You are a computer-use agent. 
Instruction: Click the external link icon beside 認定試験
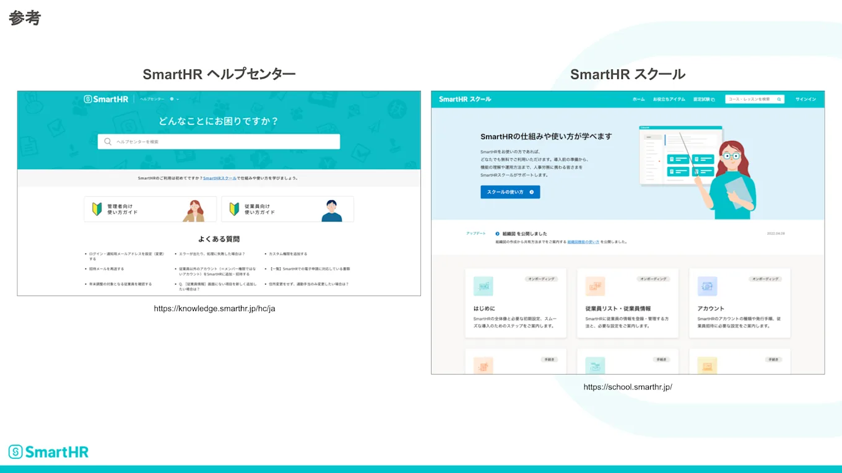coord(713,99)
